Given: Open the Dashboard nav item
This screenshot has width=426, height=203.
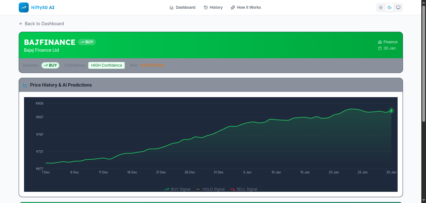Looking at the screenshot, I should coord(182,7).
